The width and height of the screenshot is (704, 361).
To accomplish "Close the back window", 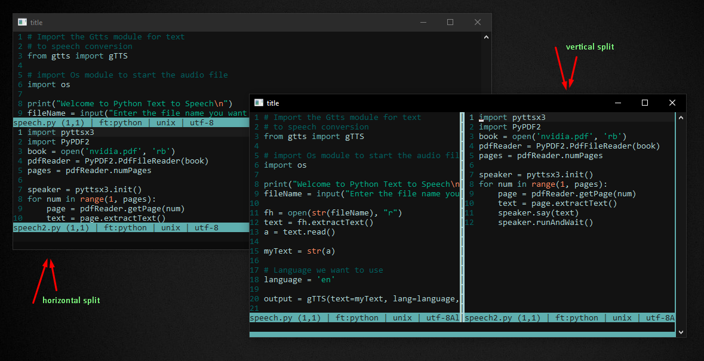I will click(478, 22).
